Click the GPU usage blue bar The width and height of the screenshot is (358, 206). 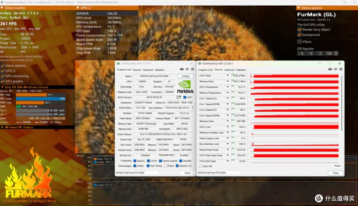41,99
